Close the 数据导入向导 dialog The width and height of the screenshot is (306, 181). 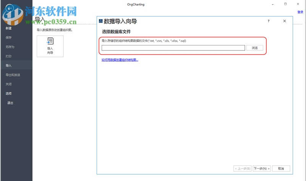tap(285, 21)
